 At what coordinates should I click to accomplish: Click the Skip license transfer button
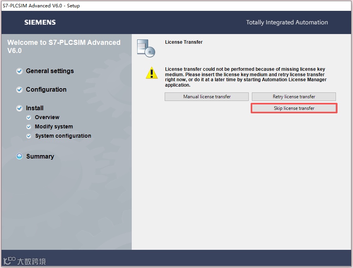tap(294, 108)
